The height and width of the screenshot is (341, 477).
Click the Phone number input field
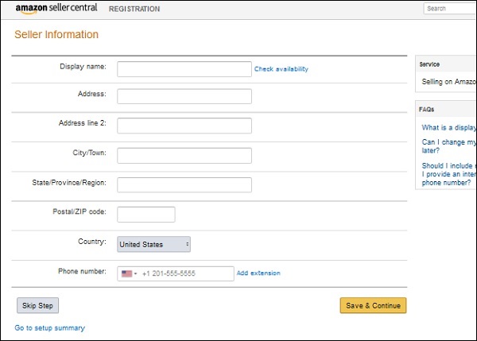187,273
